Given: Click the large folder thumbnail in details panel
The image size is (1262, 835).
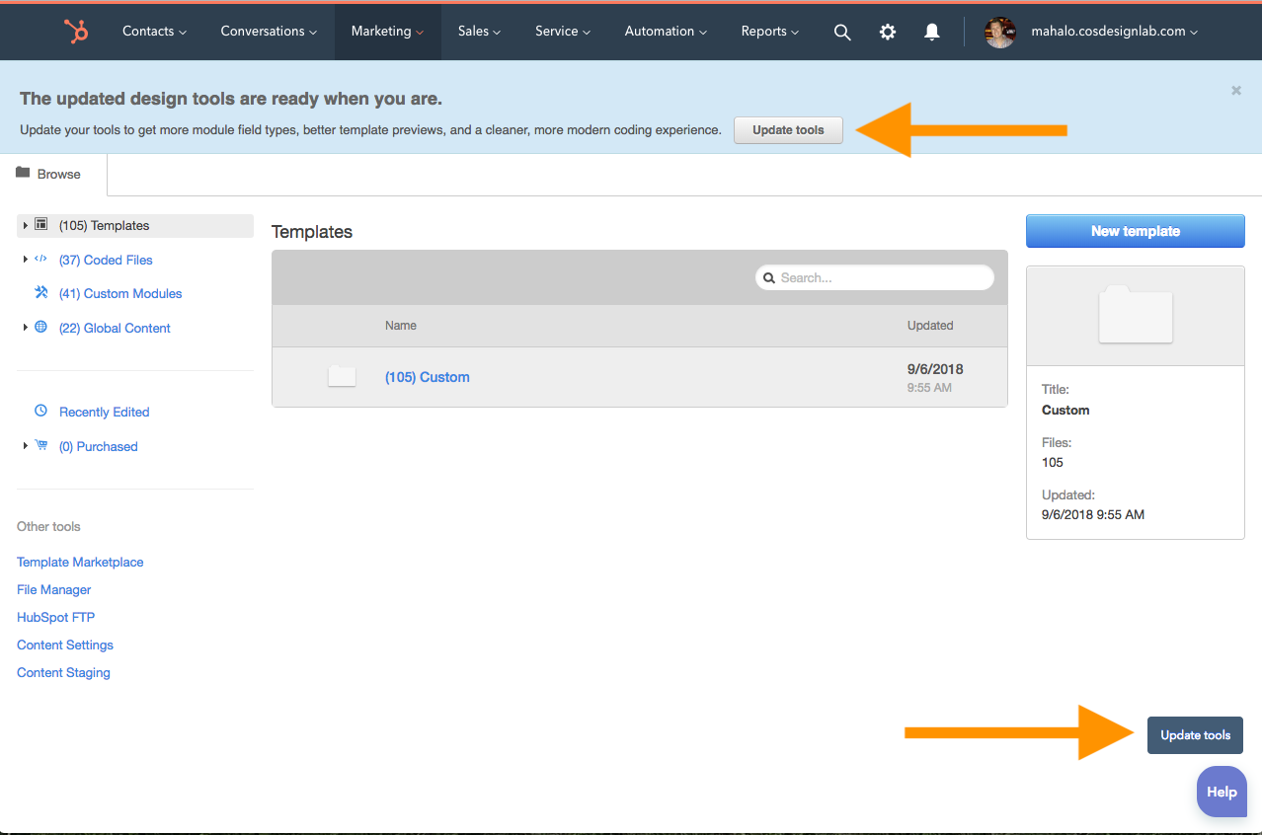Looking at the screenshot, I should [x=1136, y=314].
